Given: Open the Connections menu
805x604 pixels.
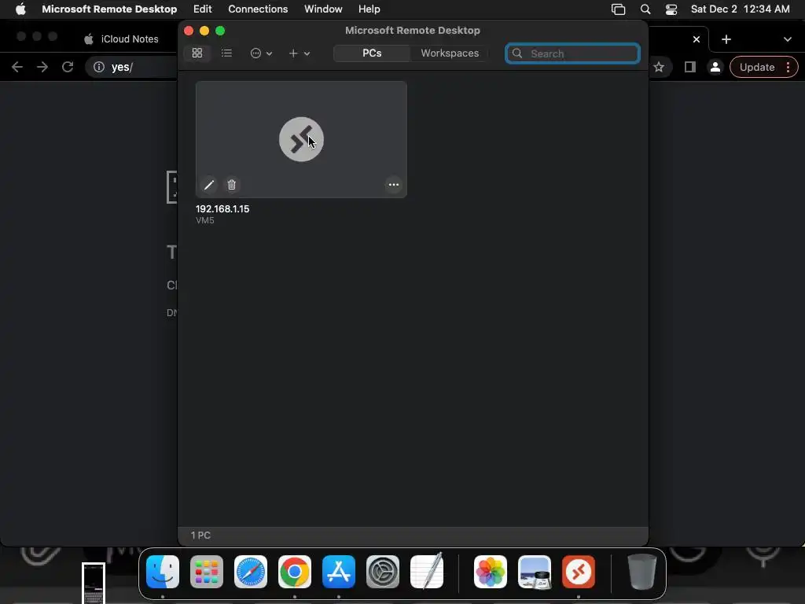Looking at the screenshot, I should click(x=258, y=9).
